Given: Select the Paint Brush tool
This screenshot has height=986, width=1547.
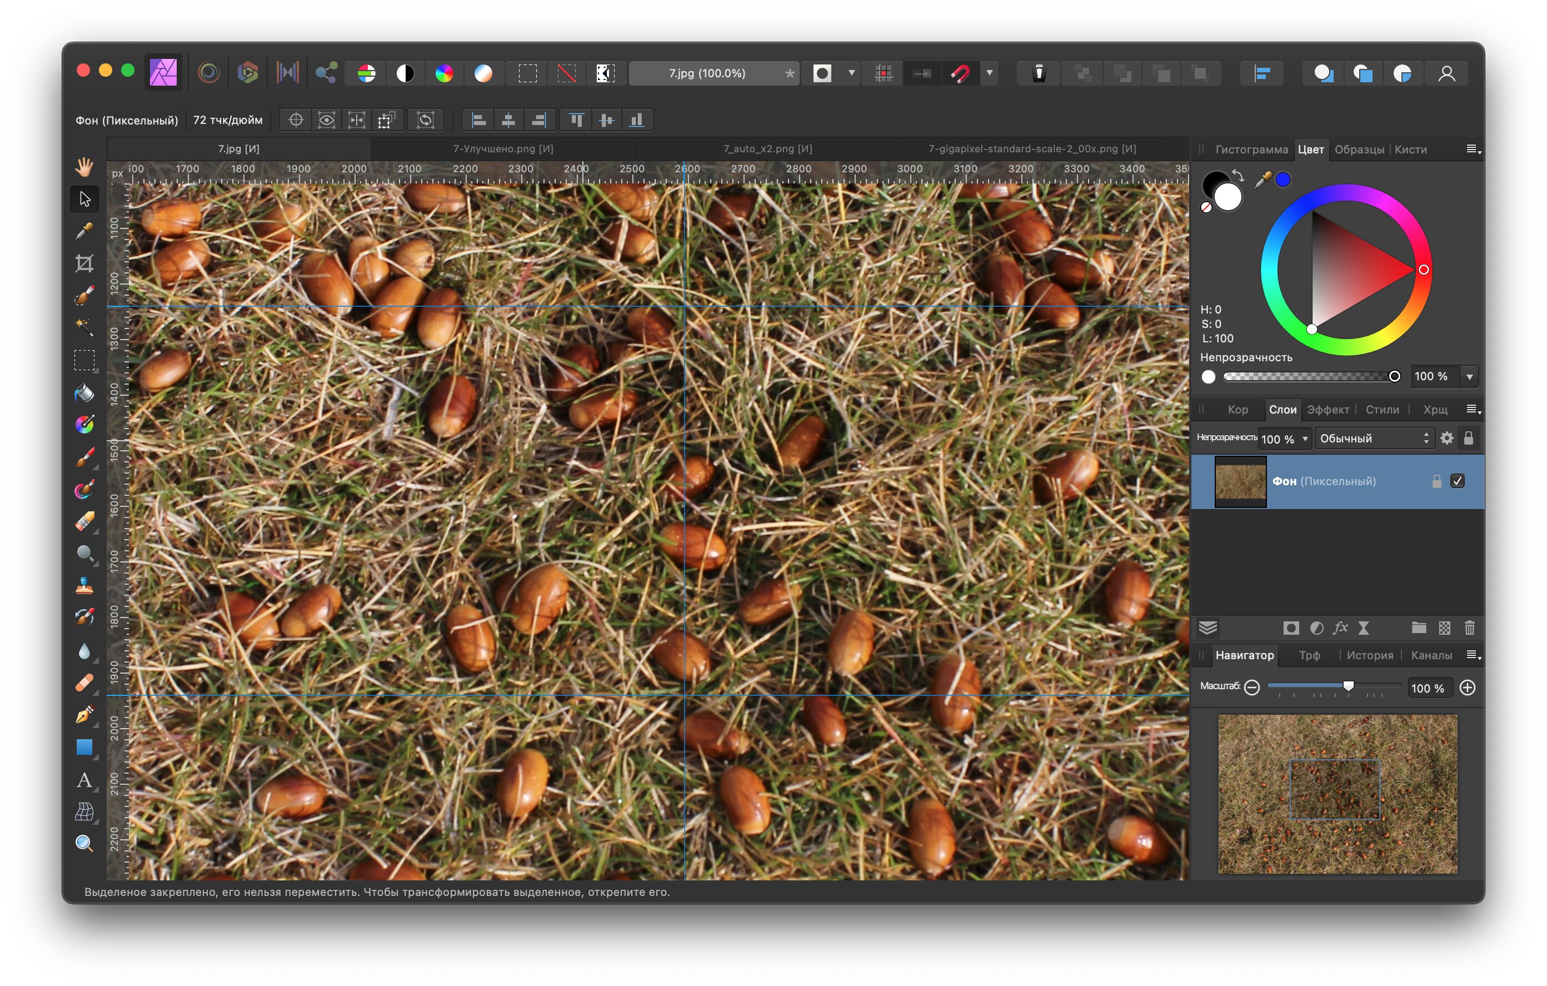Looking at the screenshot, I should [x=84, y=456].
